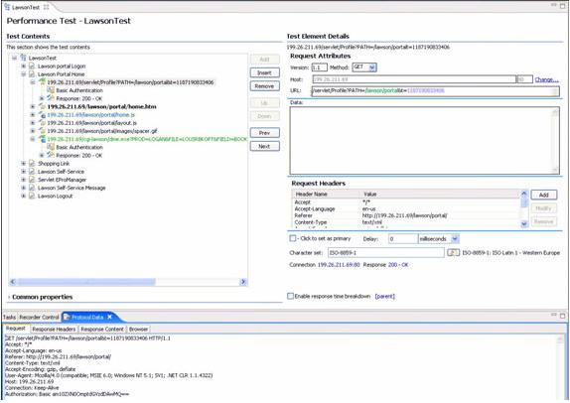This screenshot has height=403, width=570.
Task: Click the 200 - OK Response link
Action: (398, 265)
